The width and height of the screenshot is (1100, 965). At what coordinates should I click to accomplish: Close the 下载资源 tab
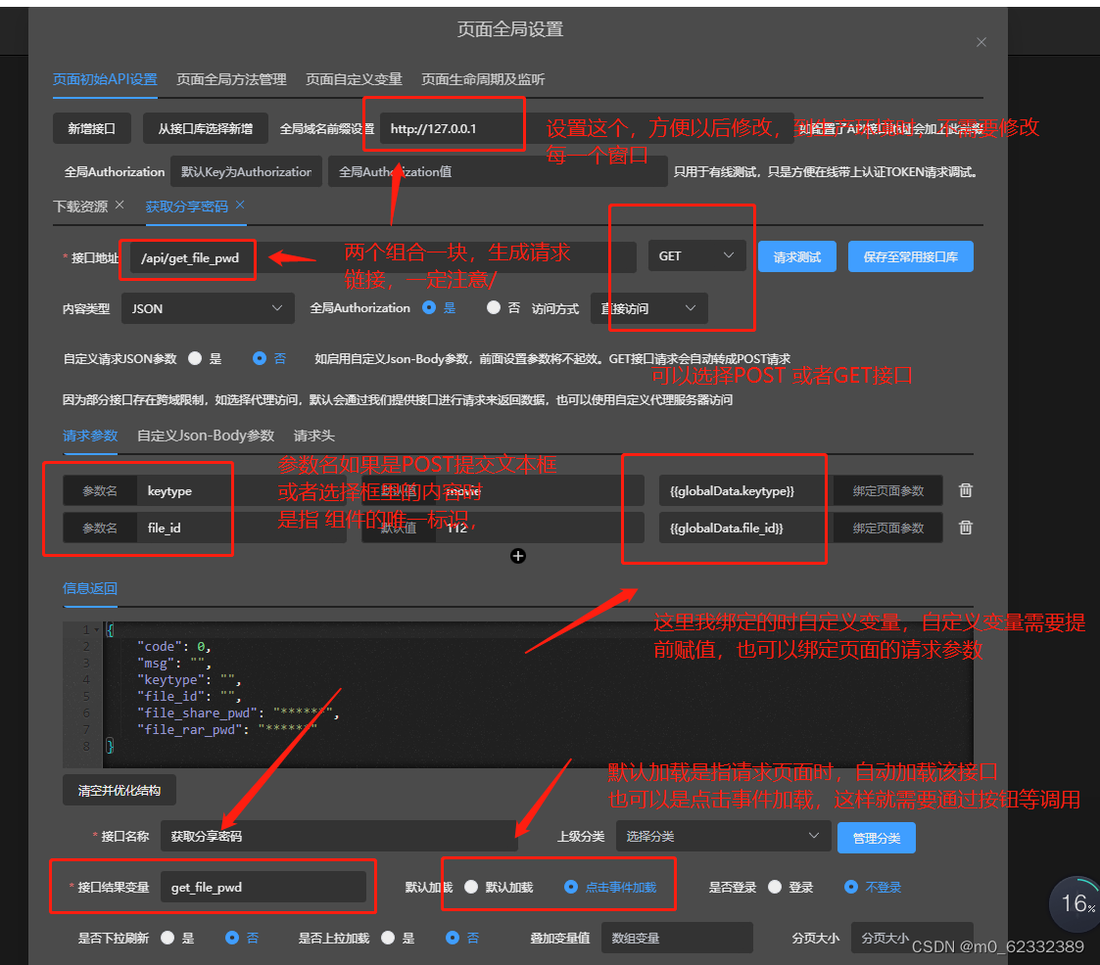(120, 205)
